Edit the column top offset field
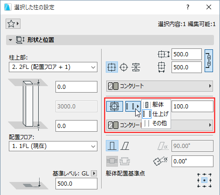220x195 pixels. [76, 87]
